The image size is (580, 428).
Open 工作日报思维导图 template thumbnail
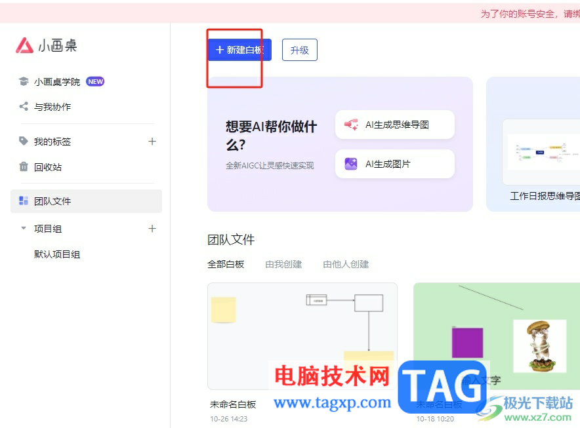click(541, 151)
